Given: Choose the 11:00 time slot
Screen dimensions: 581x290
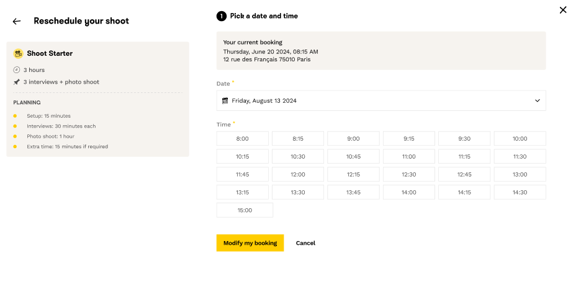Looking at the screenshot, I should point(408,157).
